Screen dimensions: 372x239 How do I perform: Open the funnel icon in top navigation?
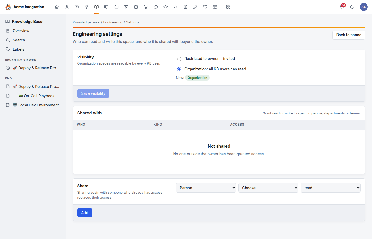click(x=126, y=7)
